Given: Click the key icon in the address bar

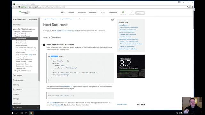Looking at the screenshot, I should pos(188,7).
